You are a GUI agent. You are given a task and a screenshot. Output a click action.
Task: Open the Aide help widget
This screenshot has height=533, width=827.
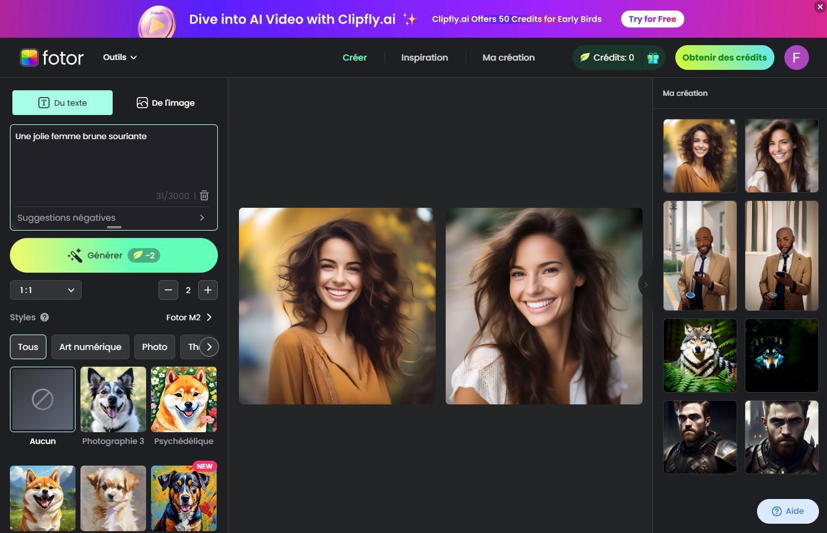(x=787, y=511)
